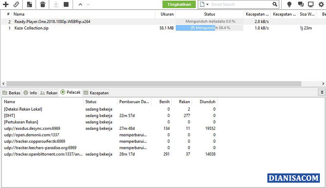Image resolution: width=326 pixels, height=188 pixels.
Task: Open Preferences with the gear icon
Action: click(x=321, y=4)
